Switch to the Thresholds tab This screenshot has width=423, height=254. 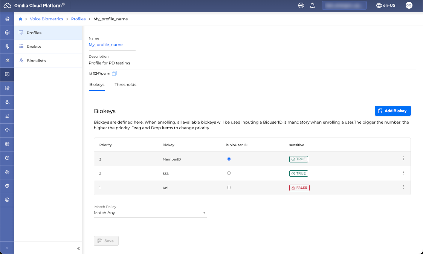pyautogui.click(x=125, y=85)
